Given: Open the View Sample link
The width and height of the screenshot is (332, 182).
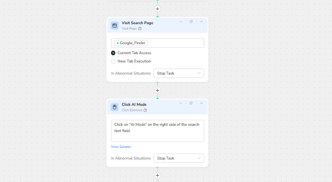Looking at the screenshot, I should click(x=121, y=147).
